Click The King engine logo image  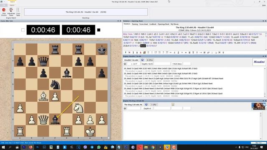pos(258,106)
